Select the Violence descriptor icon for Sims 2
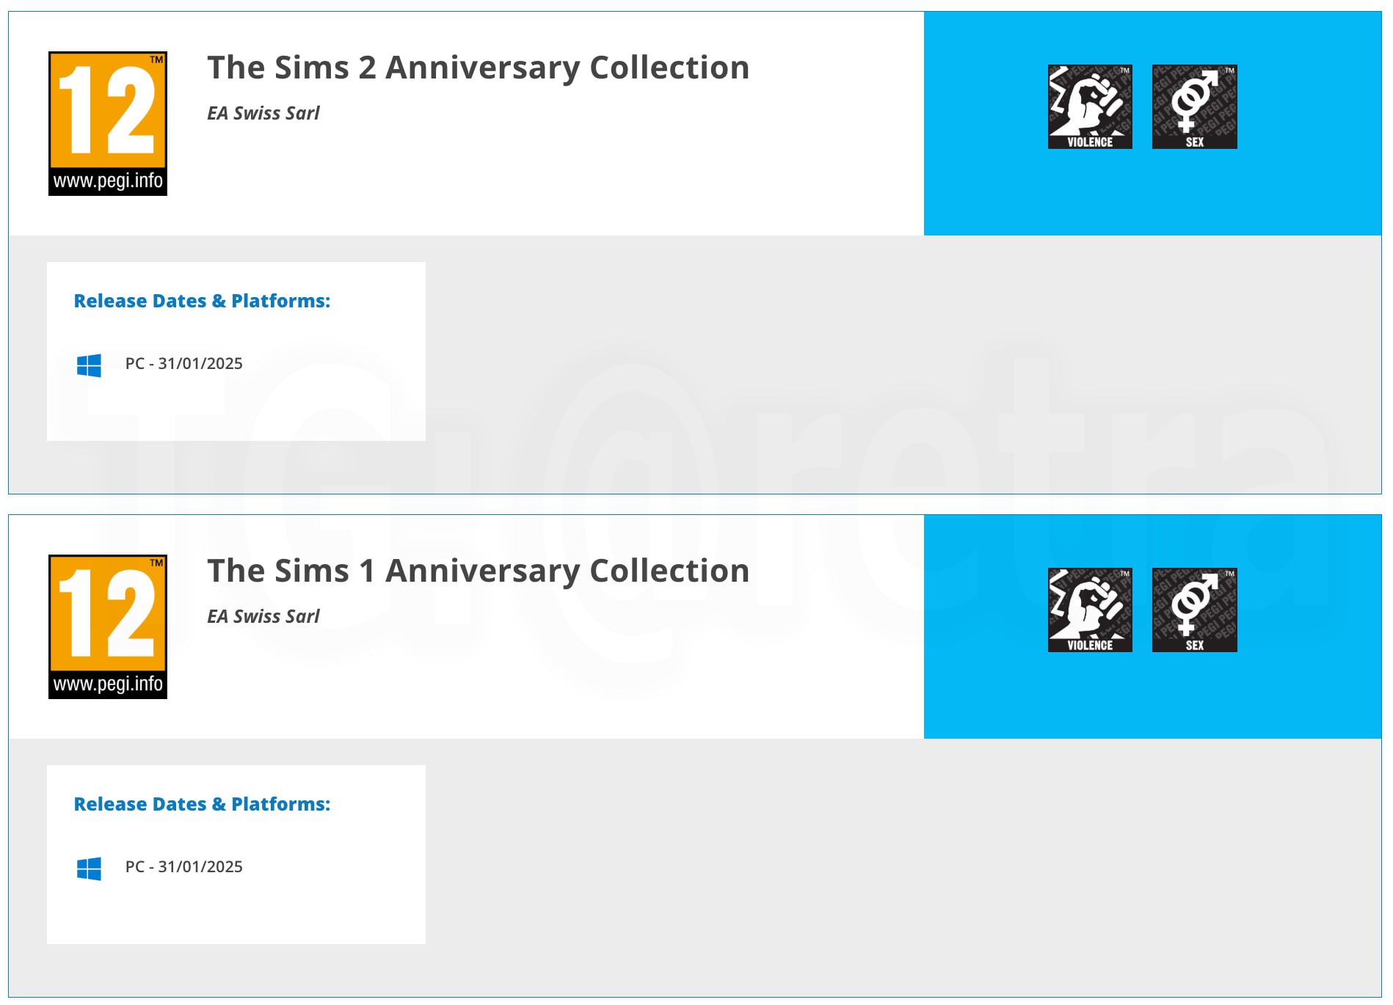 click(1090, 106)
